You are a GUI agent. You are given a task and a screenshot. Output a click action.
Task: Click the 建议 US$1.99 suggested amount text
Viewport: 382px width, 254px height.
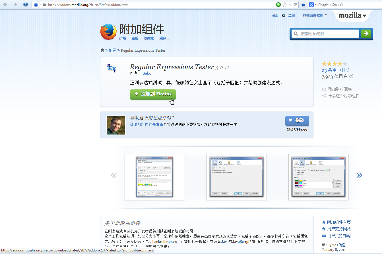tap(297, 130)
